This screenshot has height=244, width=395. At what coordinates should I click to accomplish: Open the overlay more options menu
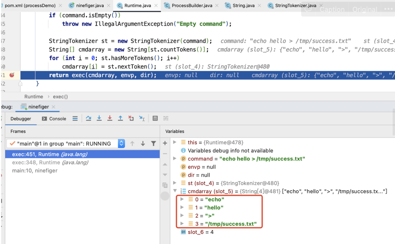[x=389, y=9]
